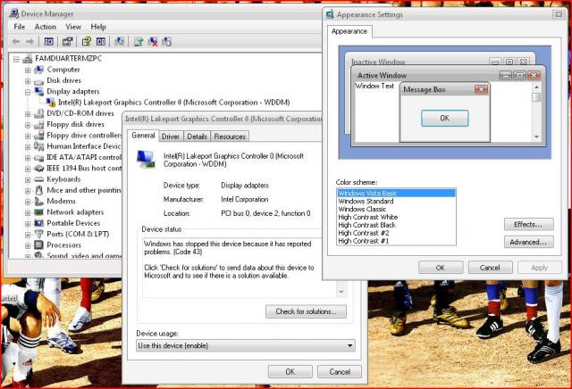
Task: Expand the Disk drives node
Action: point(28,81)
